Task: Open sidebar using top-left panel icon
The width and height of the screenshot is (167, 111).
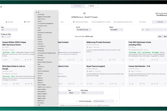Action: coord(1,6)
